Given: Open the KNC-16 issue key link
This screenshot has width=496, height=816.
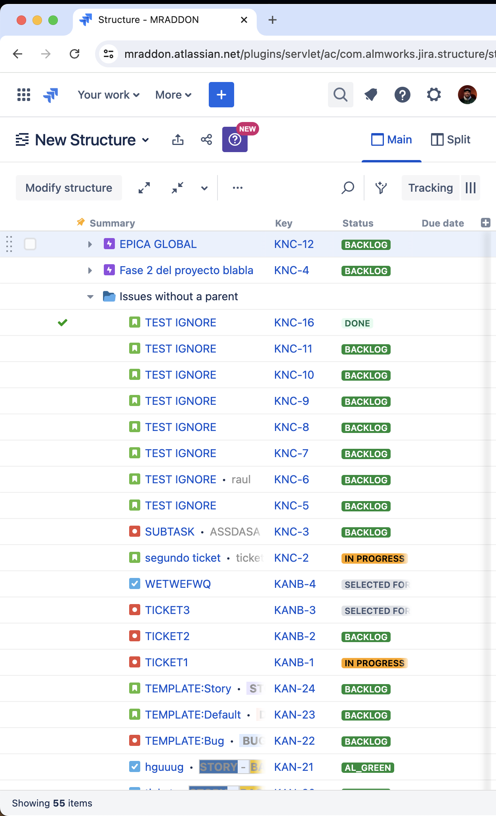Looking at the screenshot, I should 294,322.
